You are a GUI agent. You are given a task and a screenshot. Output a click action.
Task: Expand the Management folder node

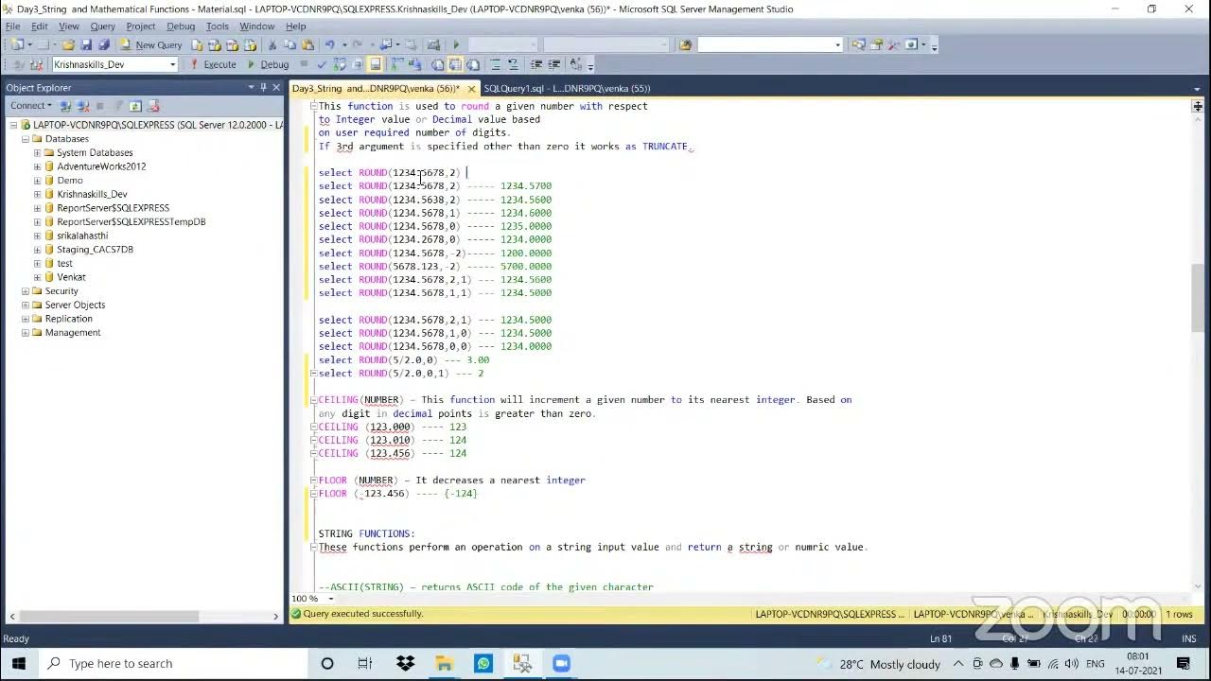25,333
